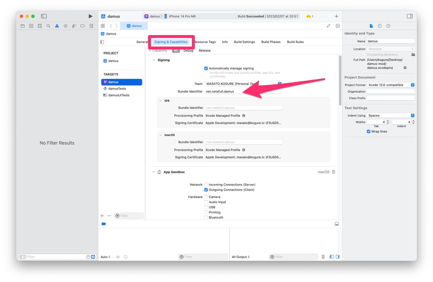Image resolution: width=433 pixels, height=282 pixels.
Task: Click the related items grid icon
Action: (x=103, y=26)
